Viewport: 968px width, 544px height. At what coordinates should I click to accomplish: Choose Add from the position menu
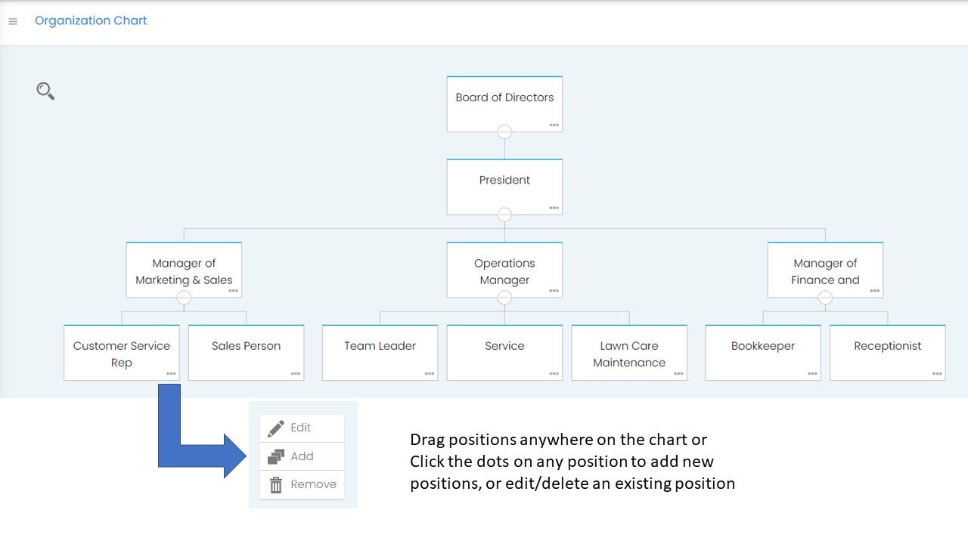(302, 456)
